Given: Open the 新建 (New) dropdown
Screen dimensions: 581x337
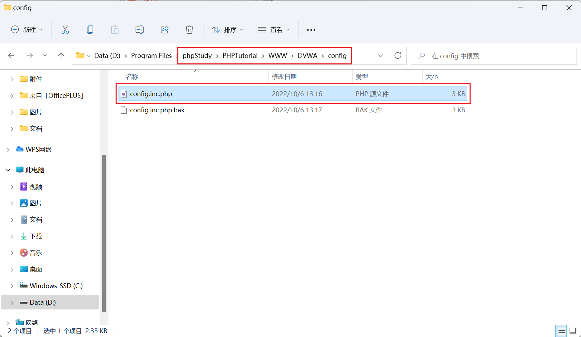Looking at the screenshot, I should pos(27,30).
